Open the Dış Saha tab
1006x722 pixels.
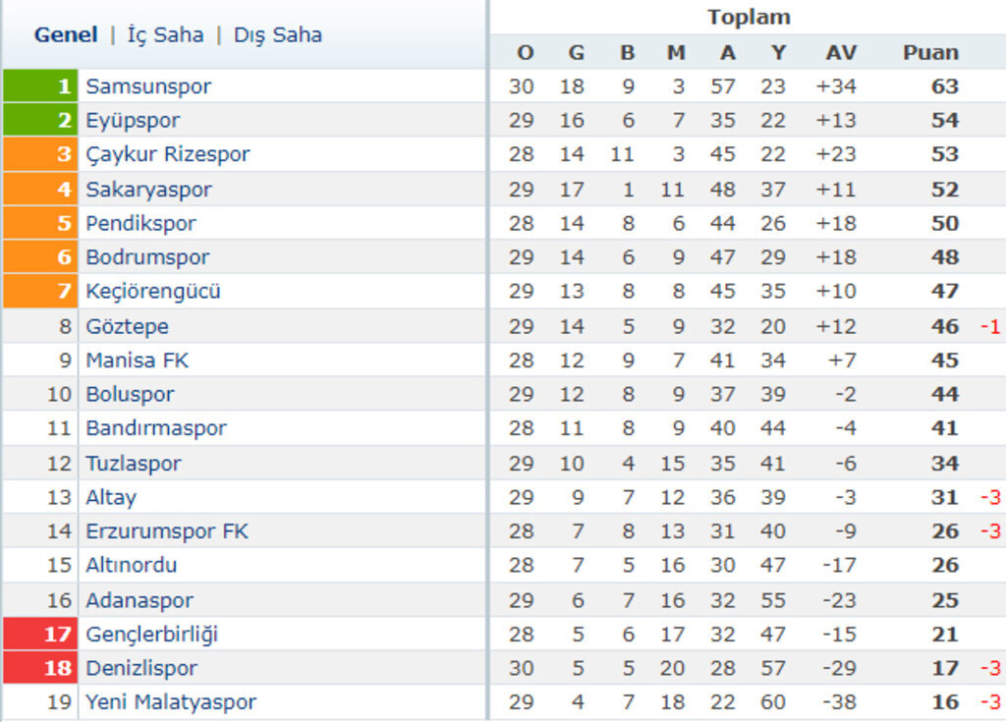point(277,35)
